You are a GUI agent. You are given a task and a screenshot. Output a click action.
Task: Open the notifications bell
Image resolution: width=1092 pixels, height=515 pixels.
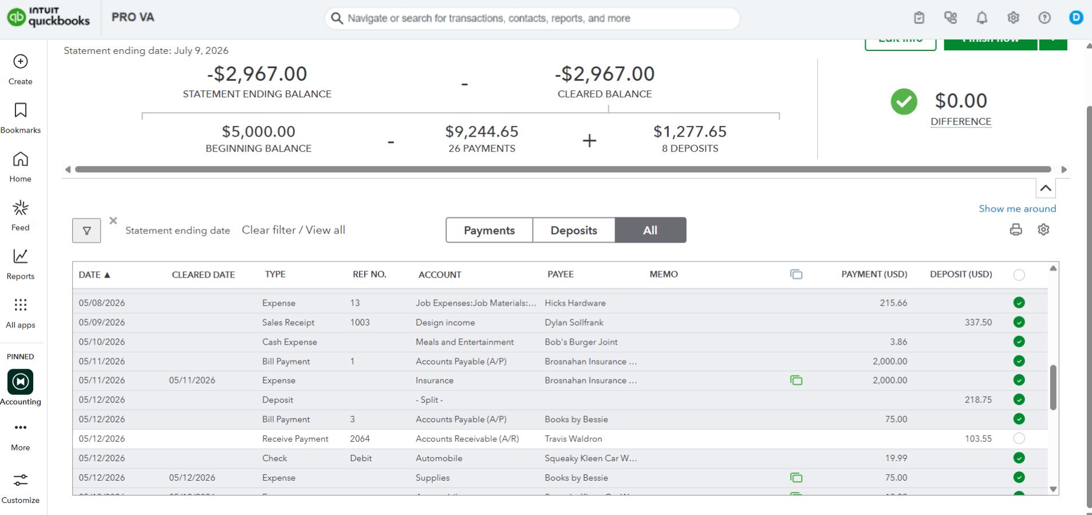point(982,18)
